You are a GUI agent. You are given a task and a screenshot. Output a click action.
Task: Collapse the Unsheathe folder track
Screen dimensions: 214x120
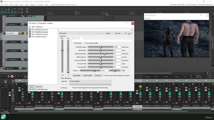1,33
